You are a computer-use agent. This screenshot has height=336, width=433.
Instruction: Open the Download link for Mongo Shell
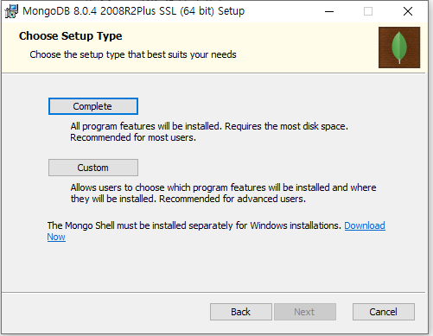365,225
